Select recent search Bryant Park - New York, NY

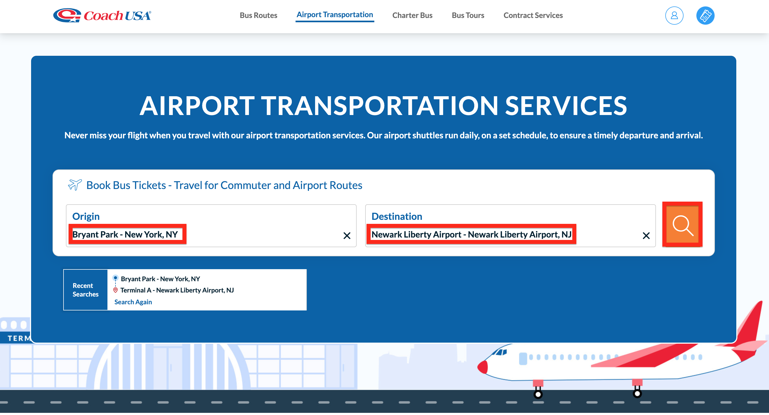[160, 279]
